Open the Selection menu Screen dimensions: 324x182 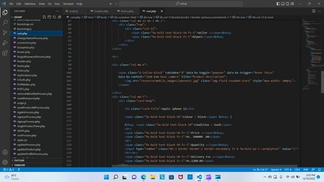(x=30, y=4)
